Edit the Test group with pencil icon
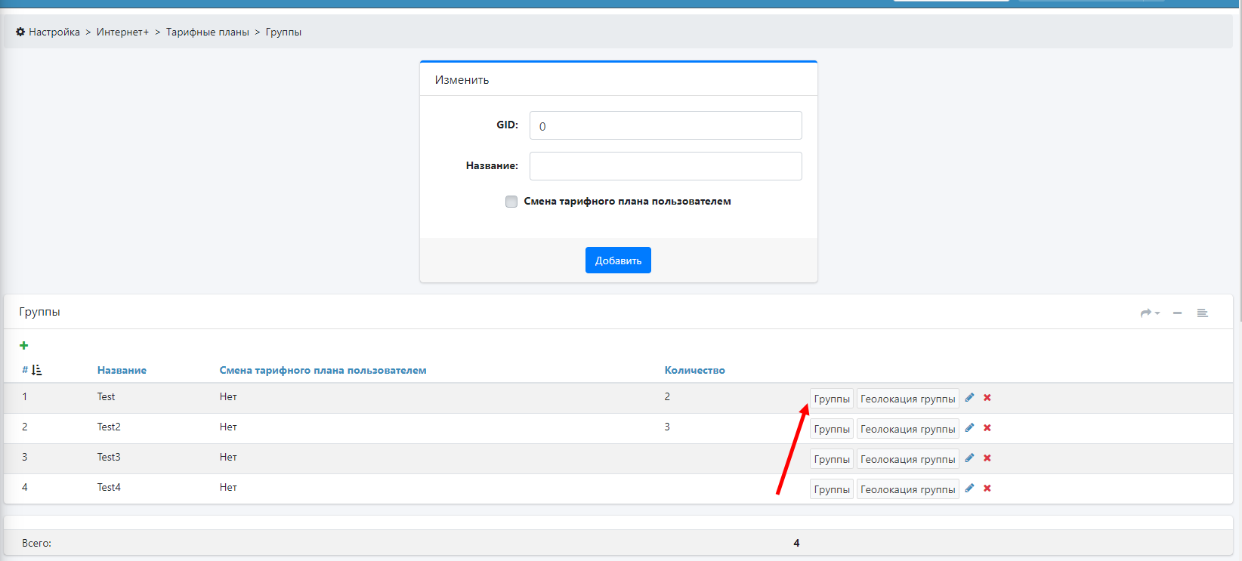Viewport: 1242px width, 561px height. pos(969,398)
